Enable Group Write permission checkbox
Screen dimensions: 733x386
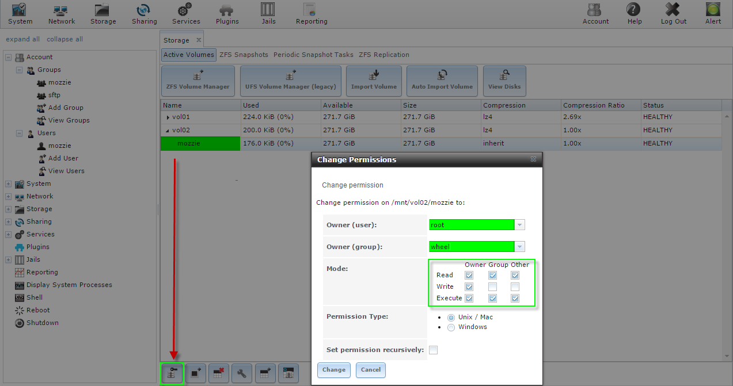tap(492, 286)
